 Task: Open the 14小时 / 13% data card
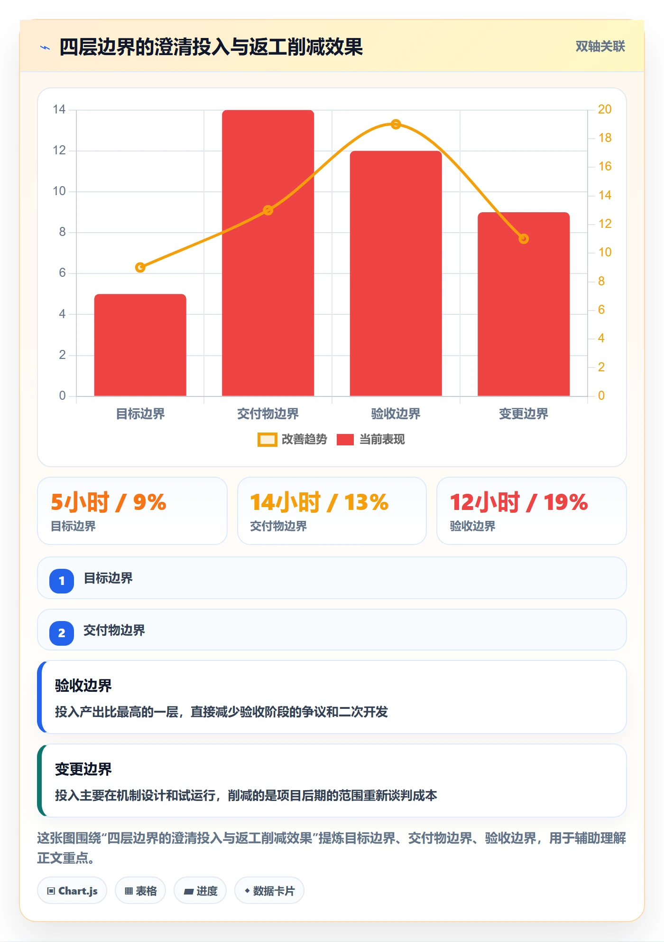pyautogui.click(x=332, y=511)
